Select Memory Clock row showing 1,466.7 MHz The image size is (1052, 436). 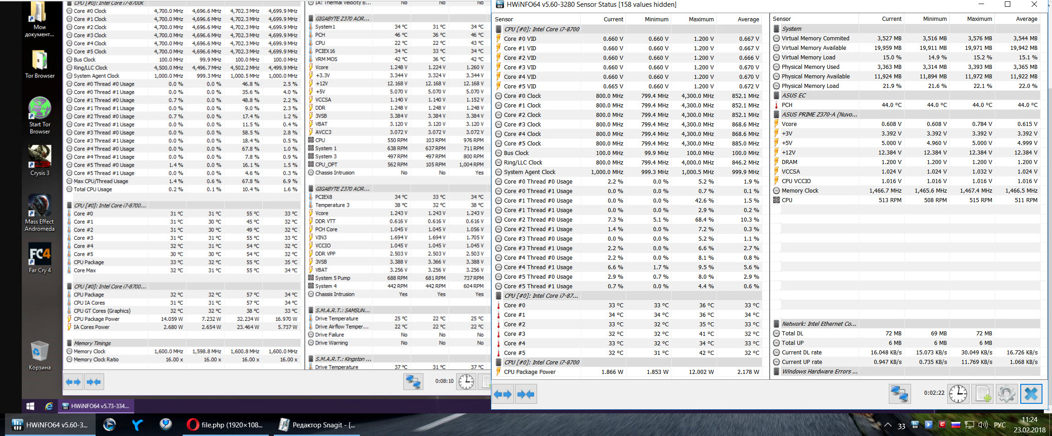[907, 190]
